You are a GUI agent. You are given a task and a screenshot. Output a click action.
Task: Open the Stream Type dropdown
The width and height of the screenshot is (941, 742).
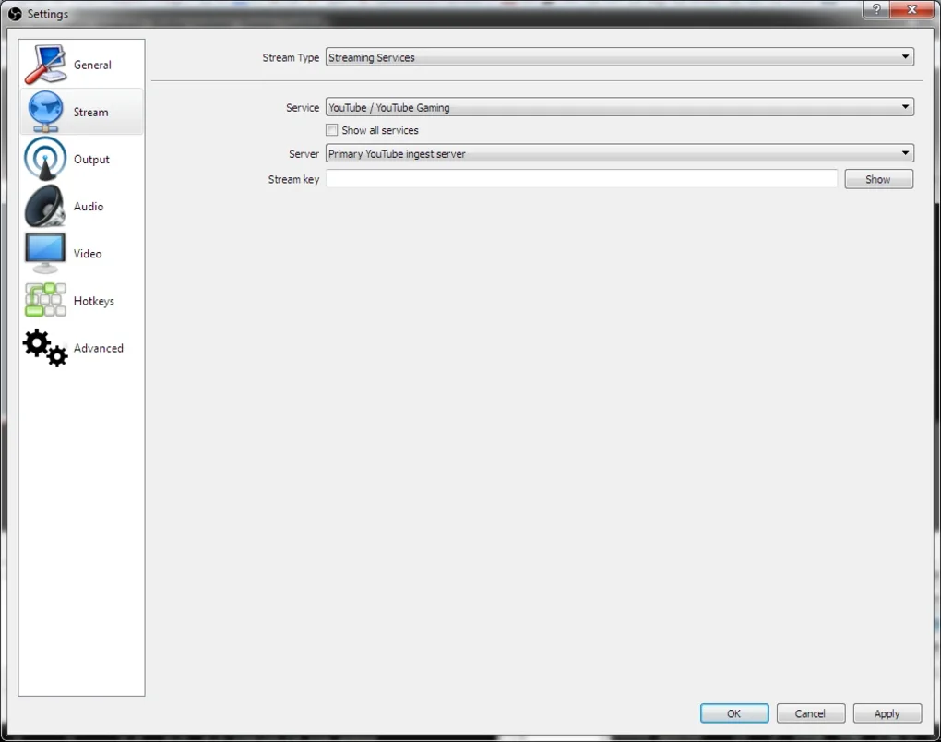tap(619, 57)
